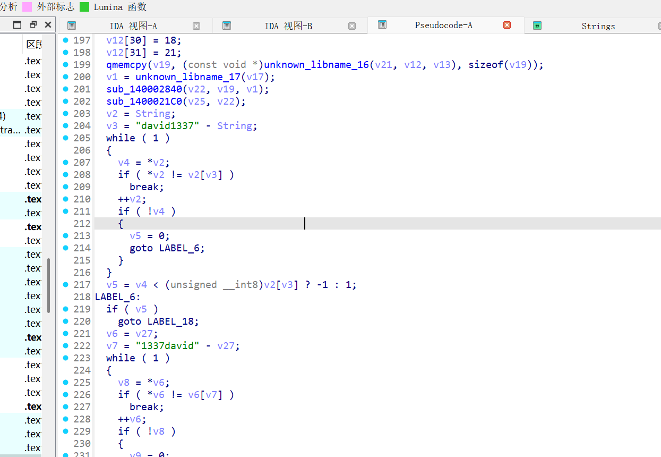Click unknown_libname_17 on line 200
Image resolution: width=661 pixels, height=457 pixels.
pos(188,77)
